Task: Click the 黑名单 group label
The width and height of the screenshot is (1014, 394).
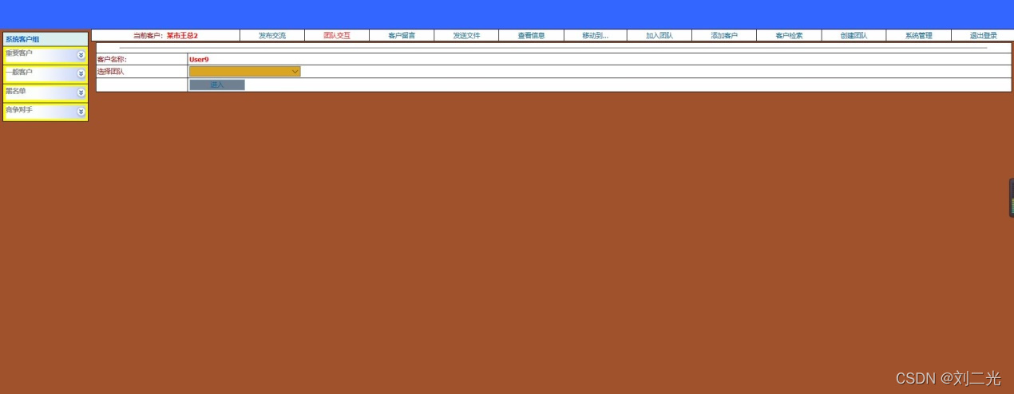Action: pyautogui.click(x=16, y=91)
